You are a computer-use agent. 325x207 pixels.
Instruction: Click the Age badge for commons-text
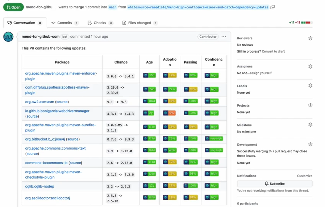coord(149,150)
